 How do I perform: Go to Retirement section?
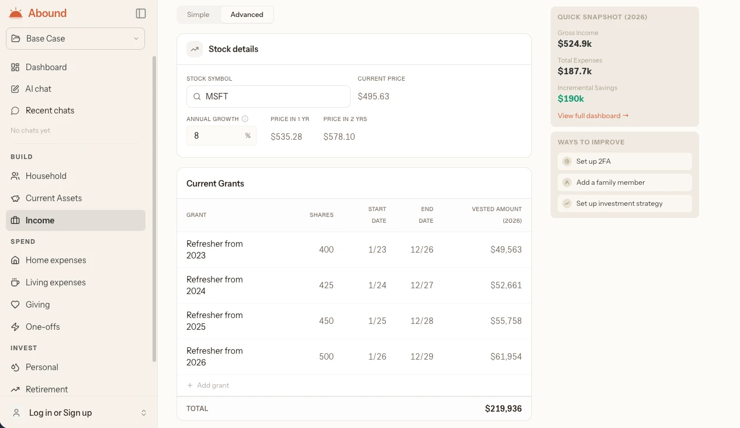click(x=75, y=389)
